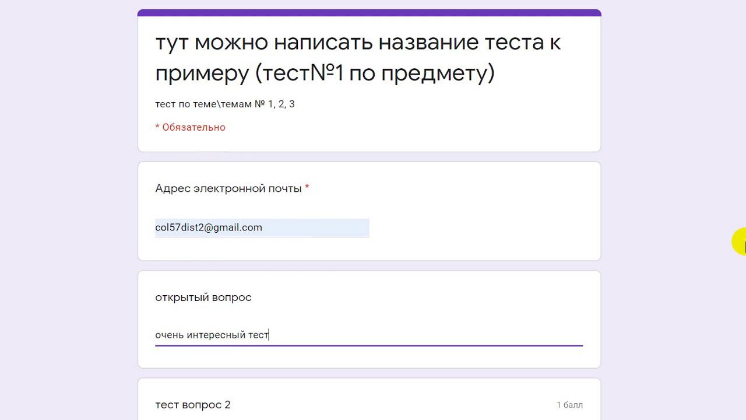Viewport: 746px width, 420px height.
Task: Click the description "тест по теме\темам № 1, 2, 3"
Action: [x=224, y=104]
